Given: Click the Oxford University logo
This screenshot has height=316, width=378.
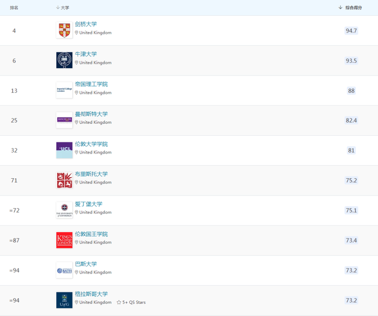Looking at the screenshot, I should (65, 60).
